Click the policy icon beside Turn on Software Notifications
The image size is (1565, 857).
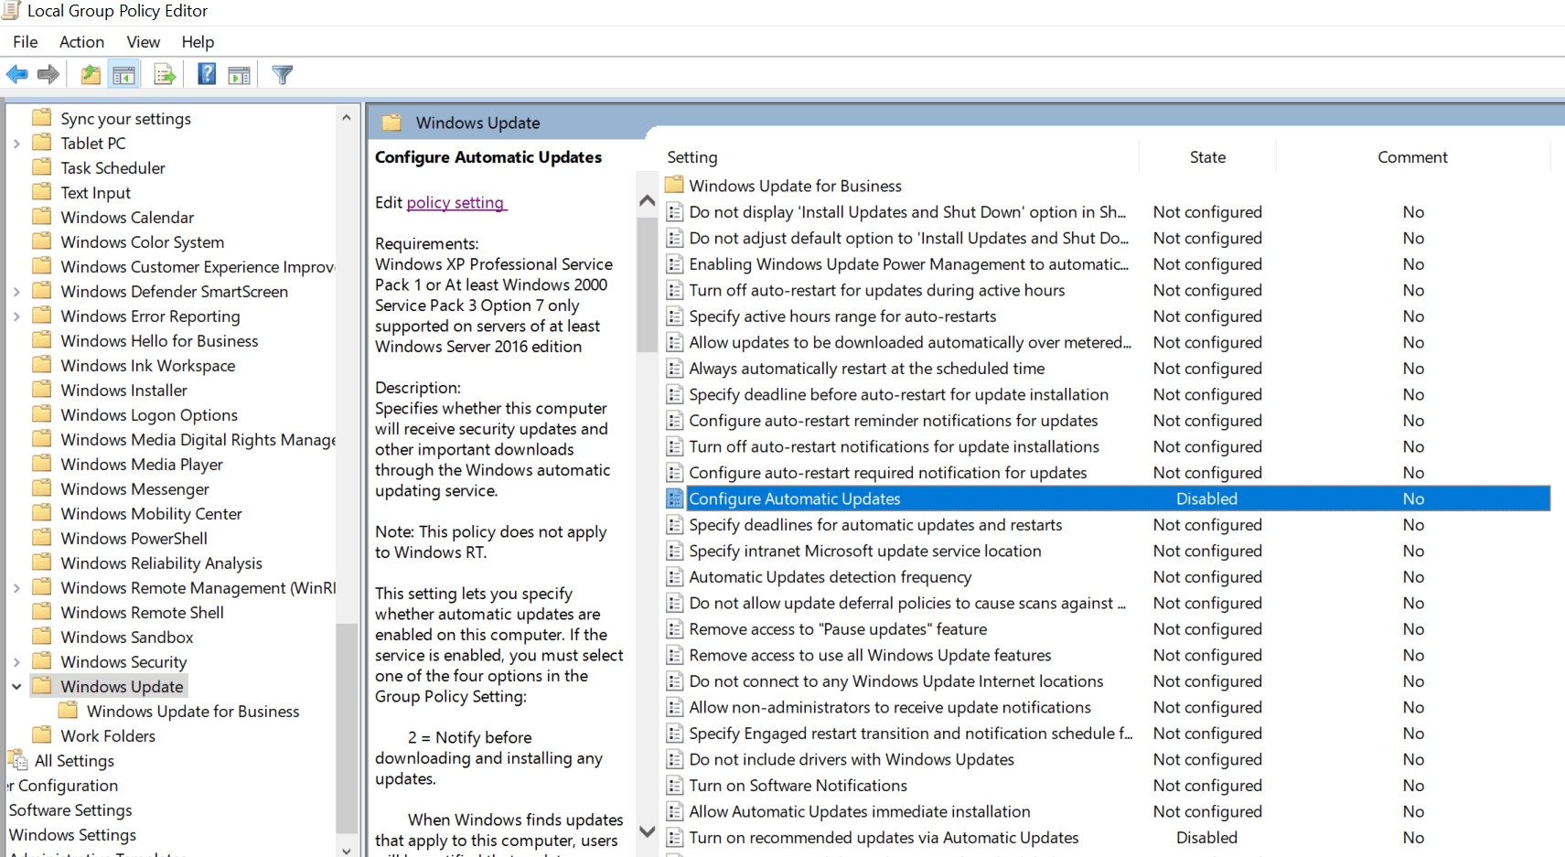pyautogui.click(x=675, y=786)
